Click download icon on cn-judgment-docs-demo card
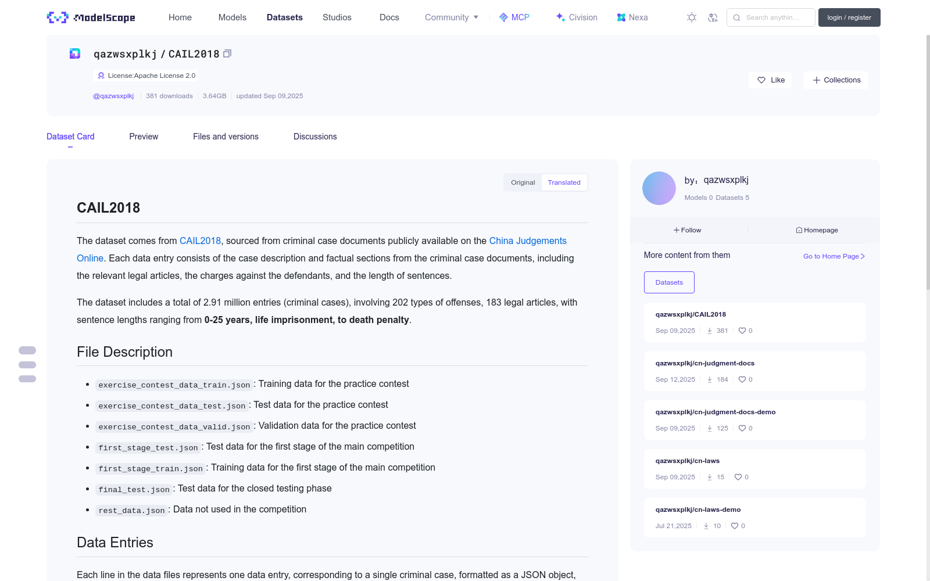 [x=710, y=428]
